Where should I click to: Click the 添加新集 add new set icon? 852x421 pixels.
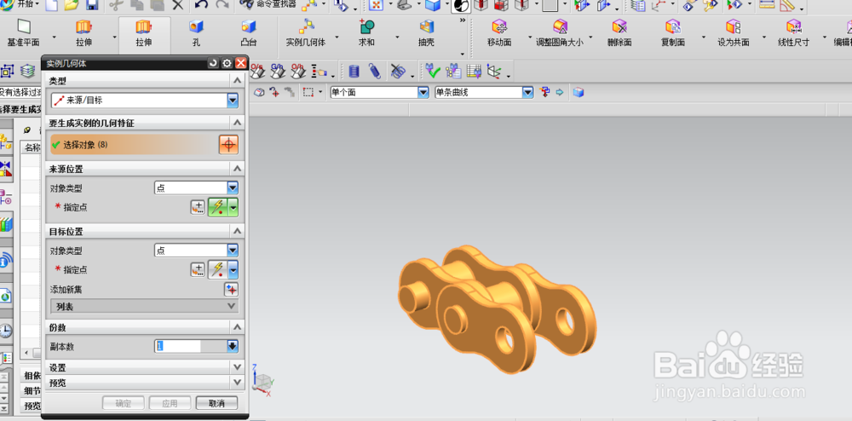pyautogui.click(x=232, y=290)
